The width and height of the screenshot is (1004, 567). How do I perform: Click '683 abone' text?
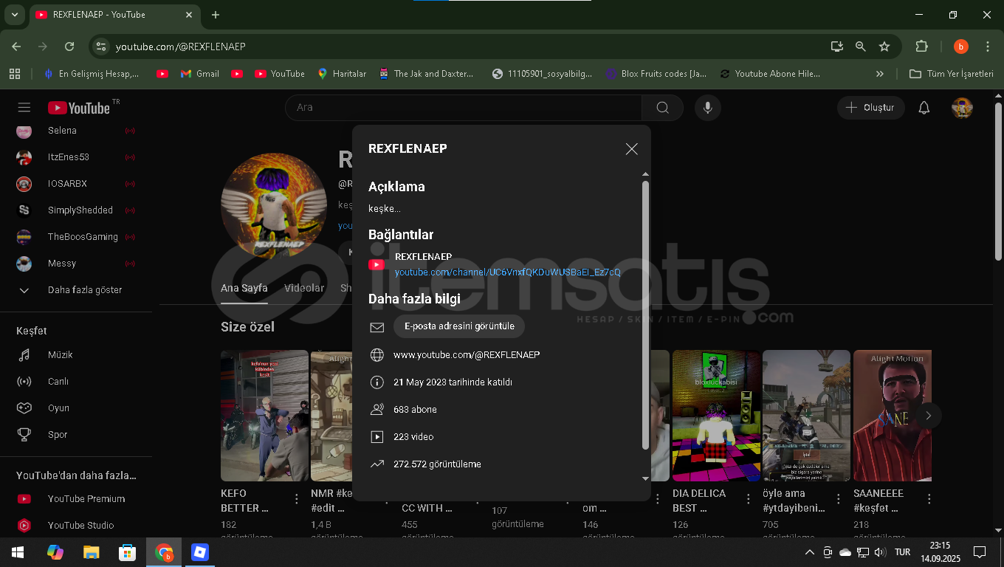(x=415, y=410)
